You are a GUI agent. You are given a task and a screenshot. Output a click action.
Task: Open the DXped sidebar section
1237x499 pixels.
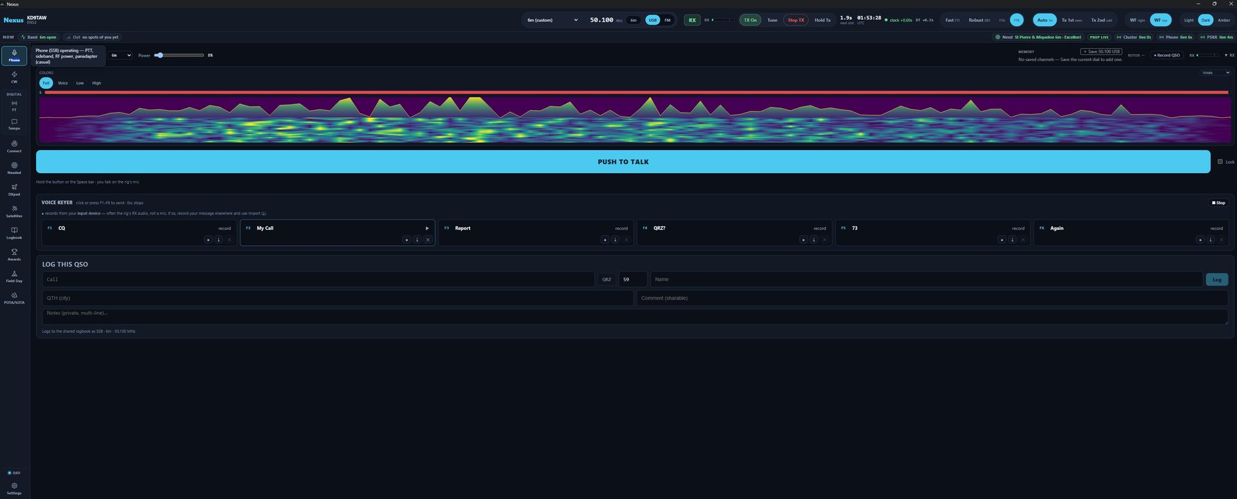14,190
